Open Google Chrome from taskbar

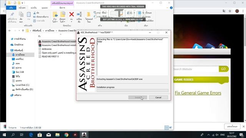pos(66,135)
